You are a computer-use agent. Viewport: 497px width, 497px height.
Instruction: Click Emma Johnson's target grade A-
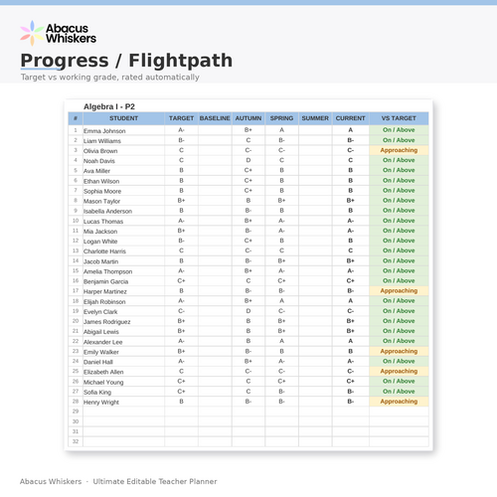181,130
